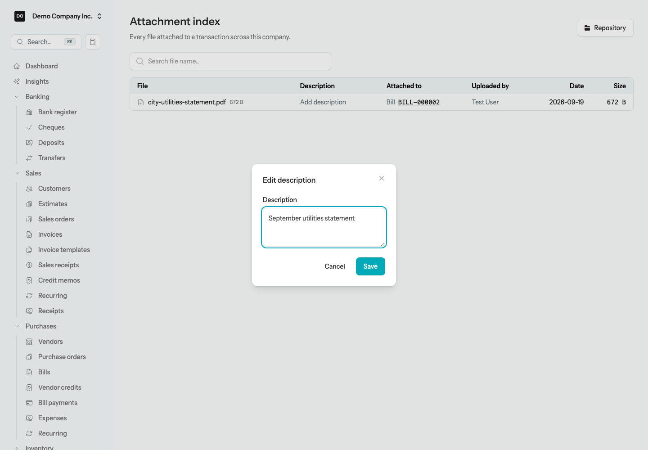Open the Demo Company Inc. switcher
The image size is (648, 450).
click(58, 16)
